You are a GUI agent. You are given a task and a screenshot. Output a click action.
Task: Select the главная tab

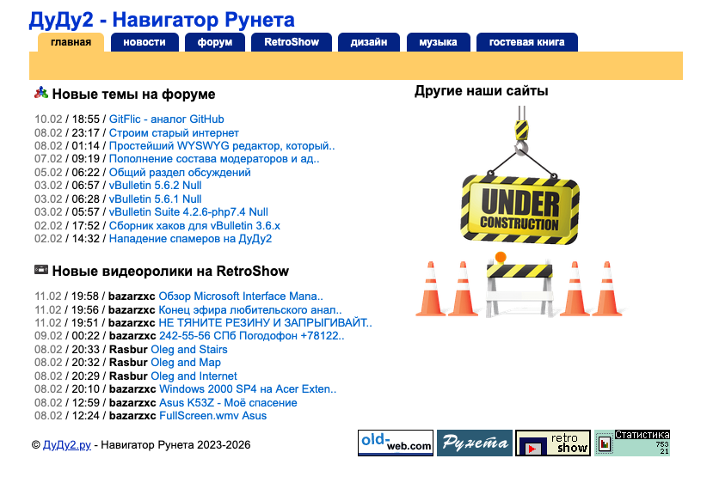71,42
